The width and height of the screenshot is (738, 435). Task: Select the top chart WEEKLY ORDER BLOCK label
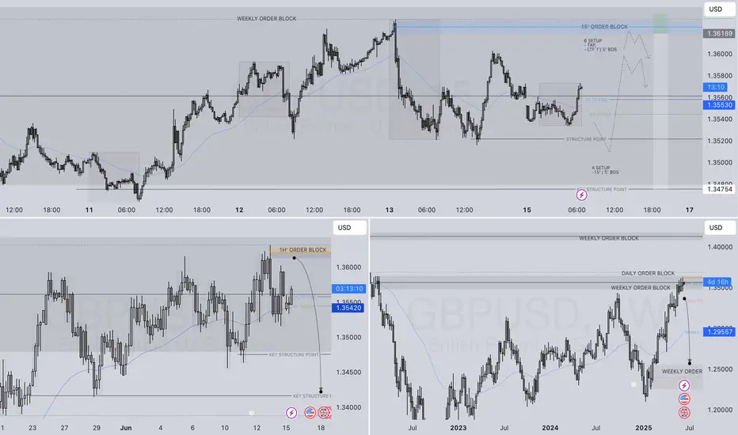[x=266, y=19]
